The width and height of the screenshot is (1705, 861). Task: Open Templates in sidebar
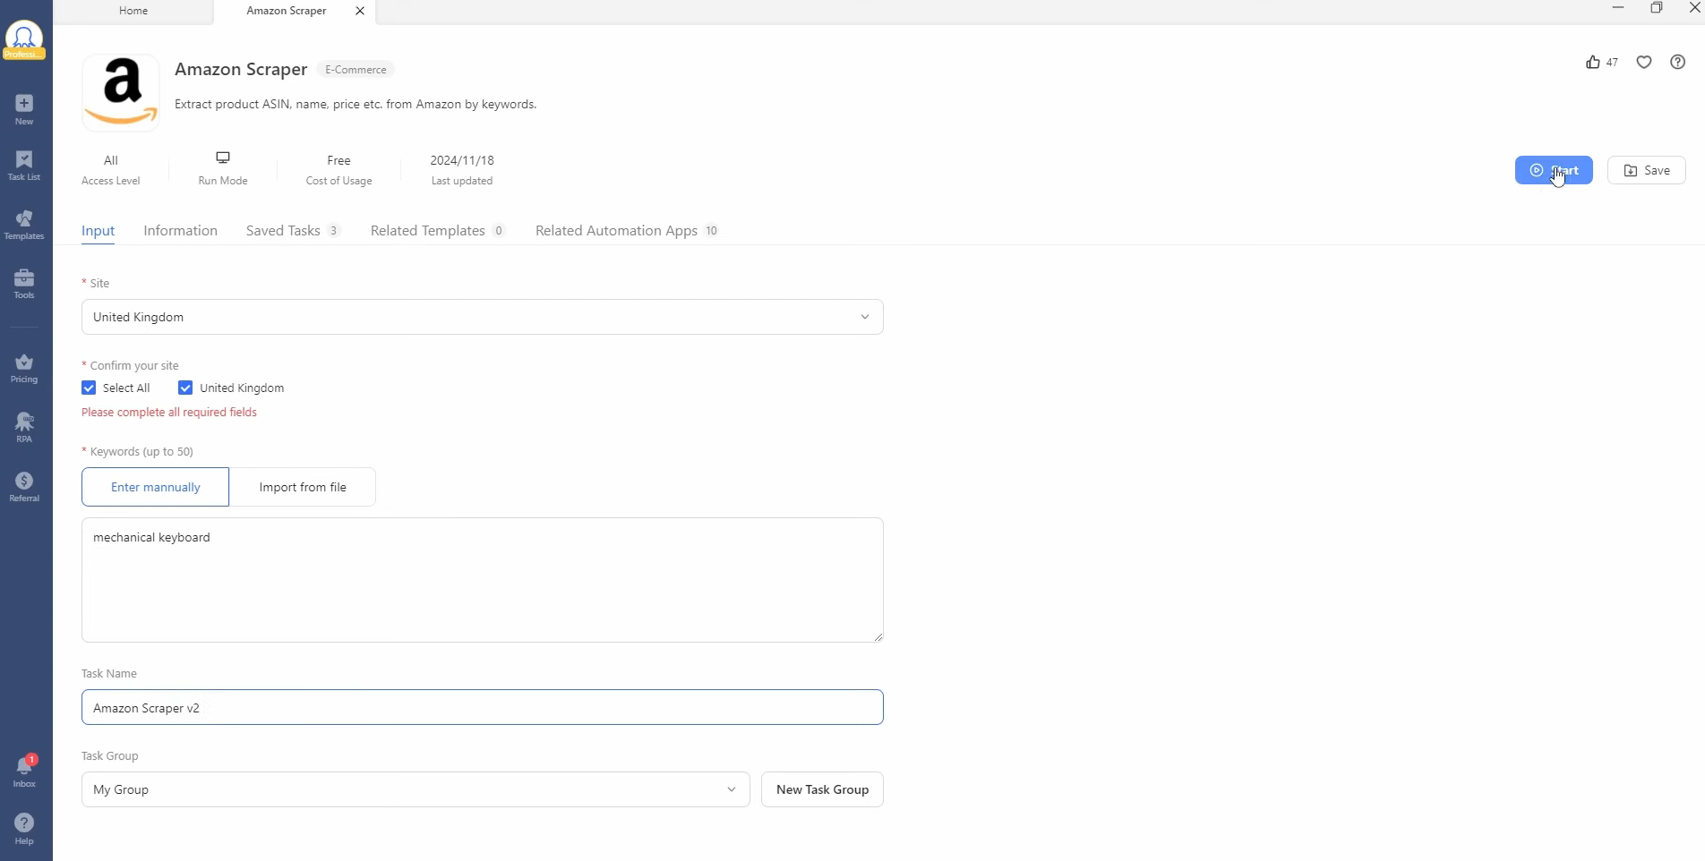24,225
